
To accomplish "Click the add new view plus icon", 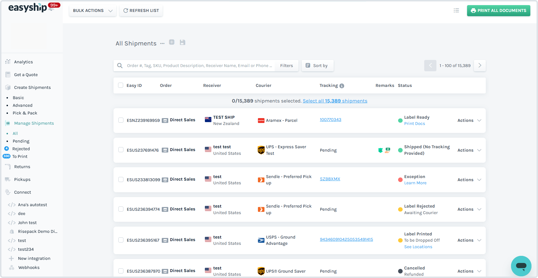I will 172,42.
